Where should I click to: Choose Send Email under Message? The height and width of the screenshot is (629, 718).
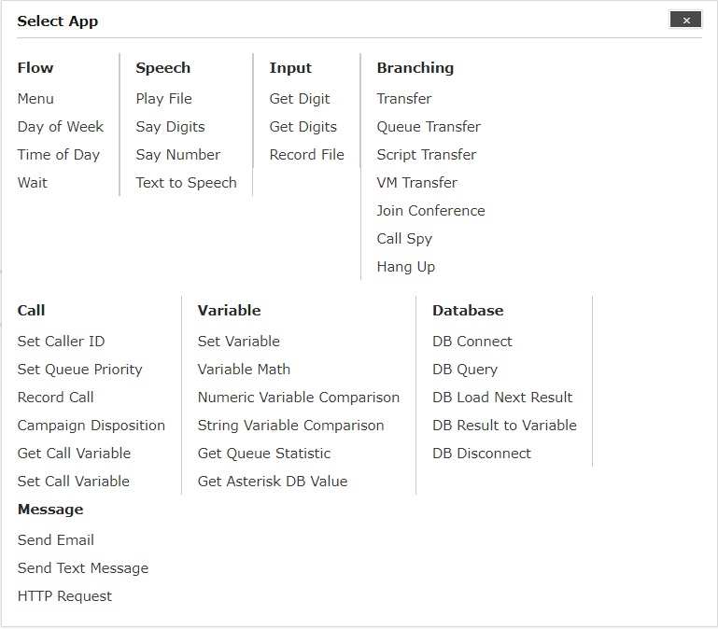click(55, 540)
